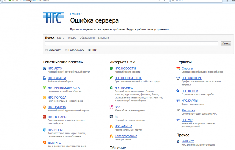
Task: Click the bookmark star in the browser toolbar
Action: [x=227, y=1]
